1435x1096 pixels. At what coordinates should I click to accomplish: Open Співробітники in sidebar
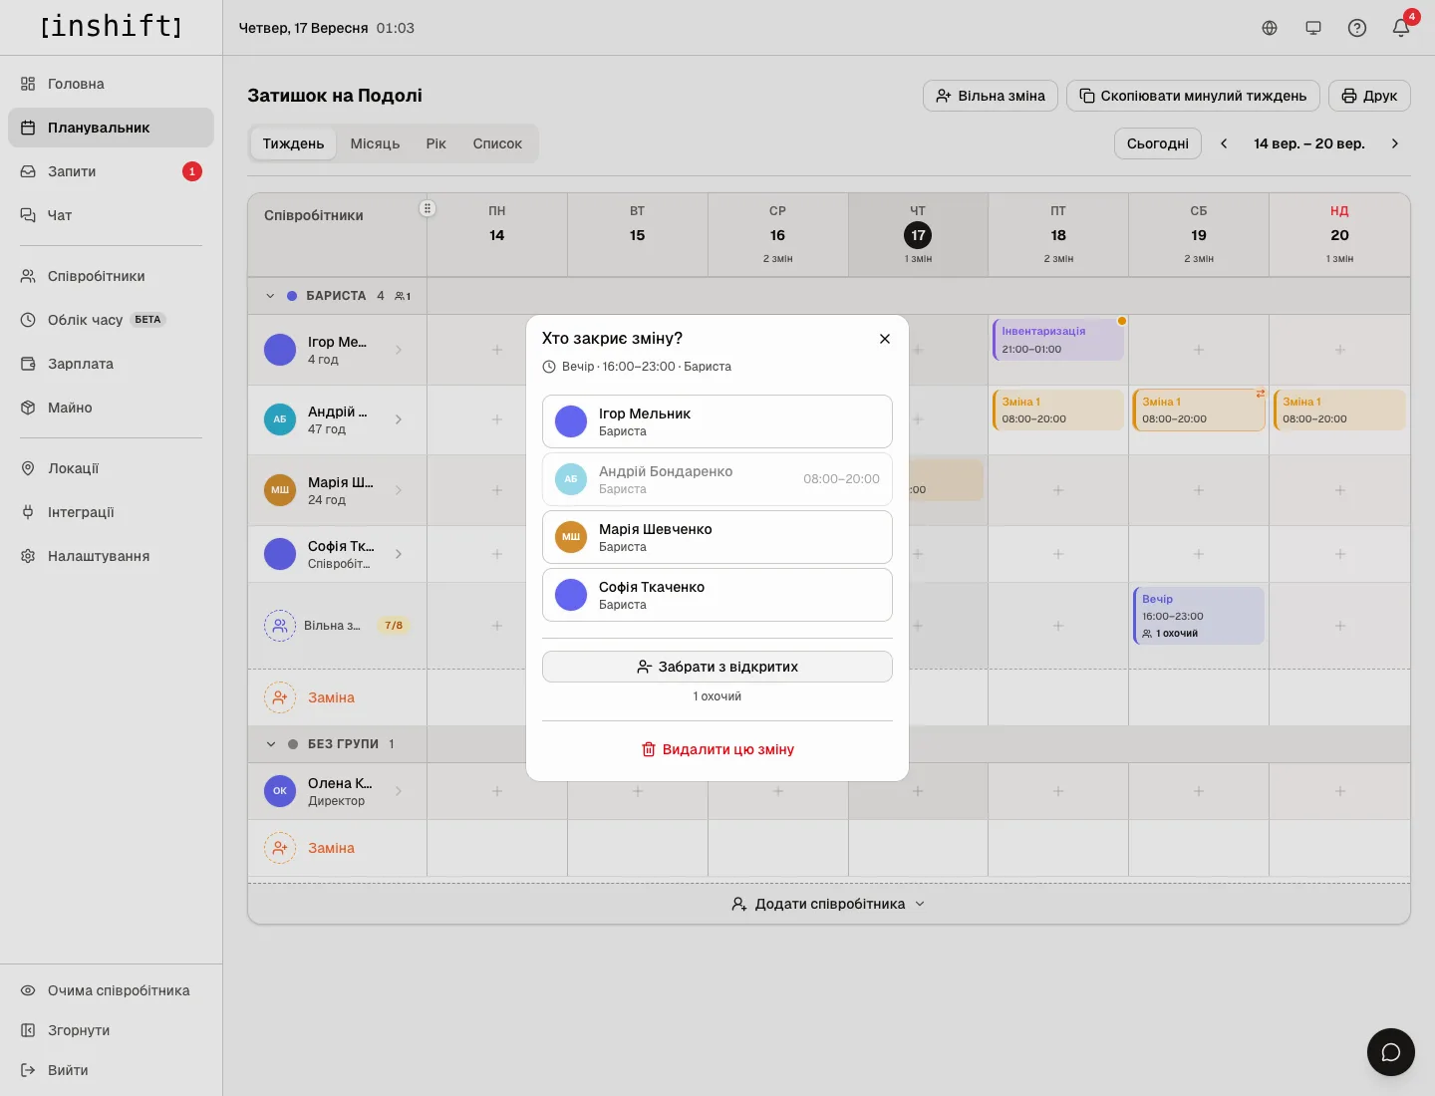pos(111,276)
